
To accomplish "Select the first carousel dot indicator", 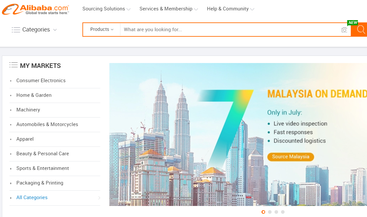I will coord(263,212).
